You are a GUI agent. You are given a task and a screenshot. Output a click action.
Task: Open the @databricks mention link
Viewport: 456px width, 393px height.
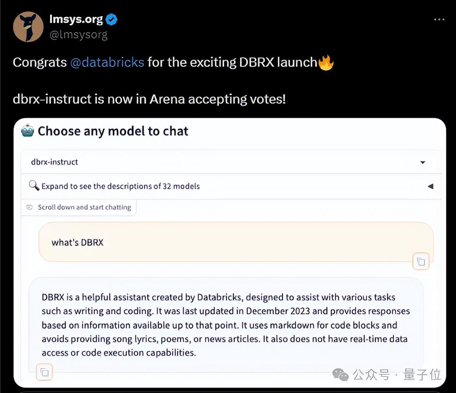point(107,62)
